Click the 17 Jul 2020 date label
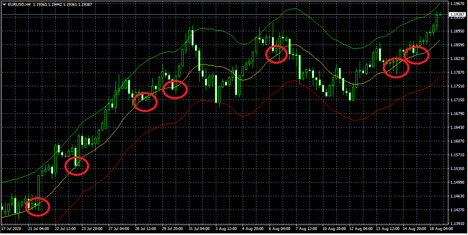 (x=11, y=229)
